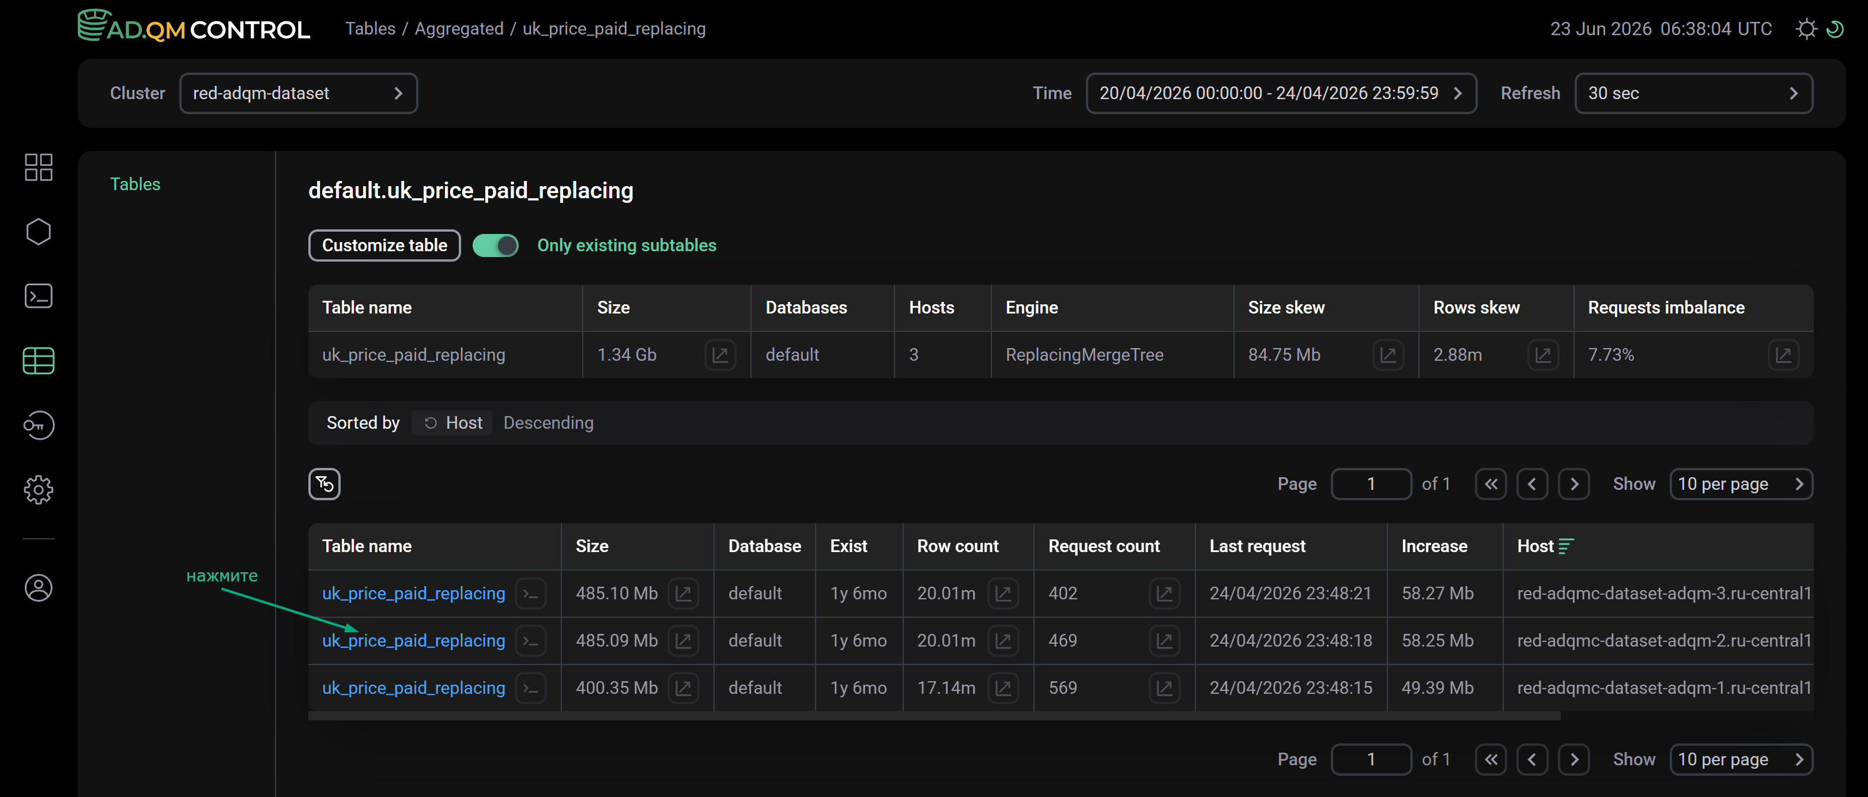The height and width of the screenshot is (797, 1868).
Task: Open the user profile icon in sidebar
Action: click(x=39, y=587)
